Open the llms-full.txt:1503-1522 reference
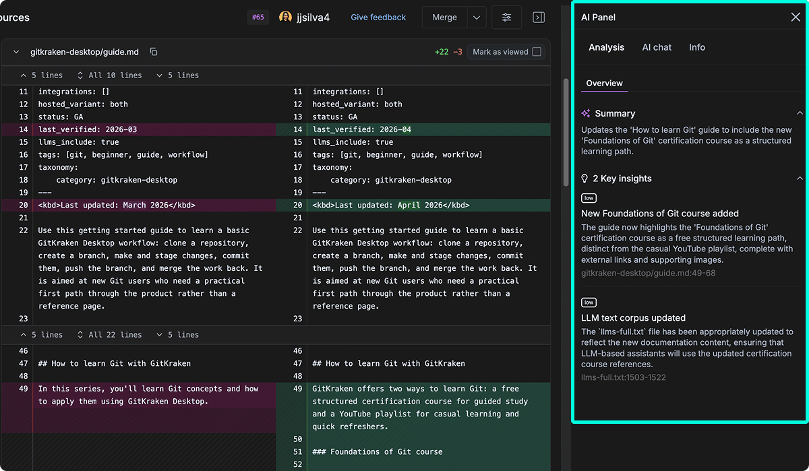Image resolution: width=809 pixels, height=471 pixels. click(624, 377)
